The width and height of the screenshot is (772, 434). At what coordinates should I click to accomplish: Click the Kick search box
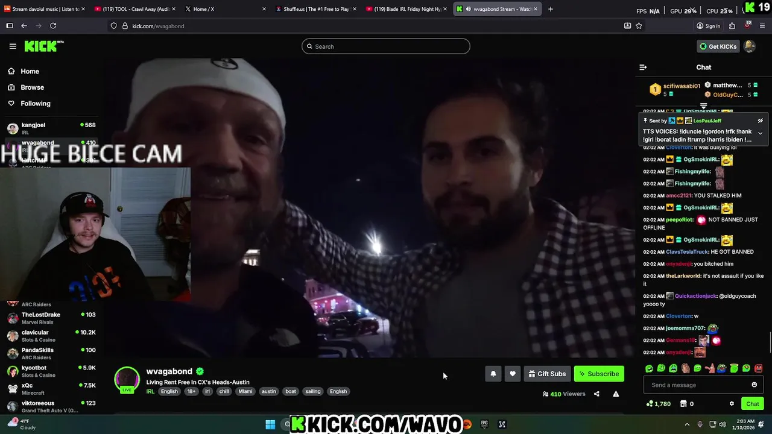[x=386, y=46]
